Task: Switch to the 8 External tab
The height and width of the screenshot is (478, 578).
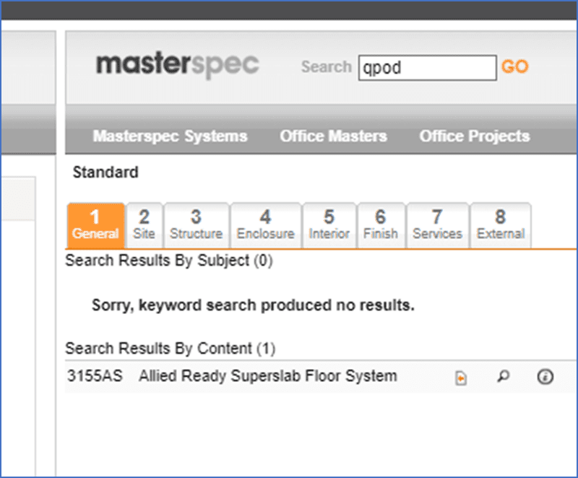Action: pos(500,225)
